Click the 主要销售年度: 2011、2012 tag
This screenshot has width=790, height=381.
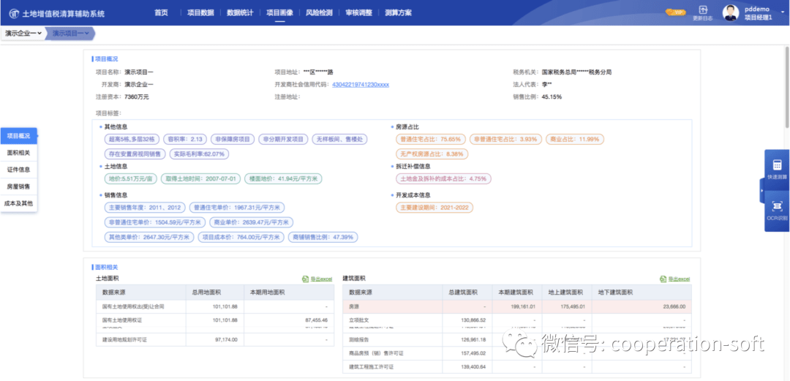144,208
